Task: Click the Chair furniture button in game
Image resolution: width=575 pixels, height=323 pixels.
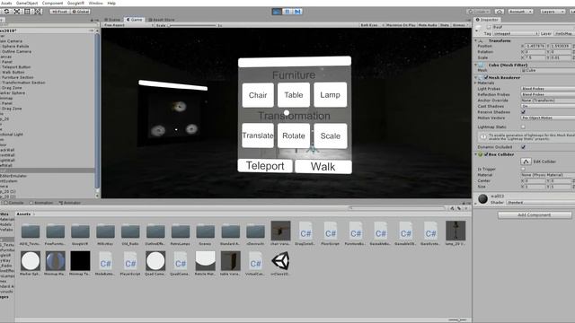Action: click(x=258, y=95)
